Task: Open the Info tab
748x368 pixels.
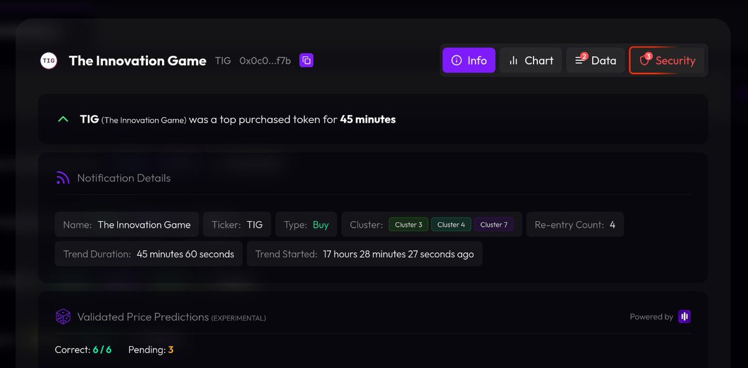Action: click(x=469, y=60)
